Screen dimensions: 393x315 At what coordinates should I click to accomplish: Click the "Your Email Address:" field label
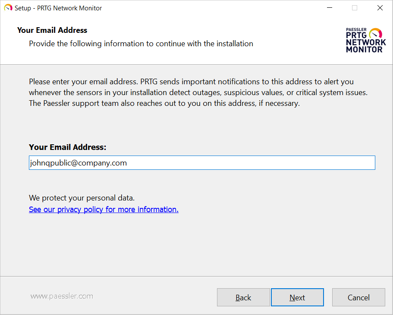click(x=67, y=147)
